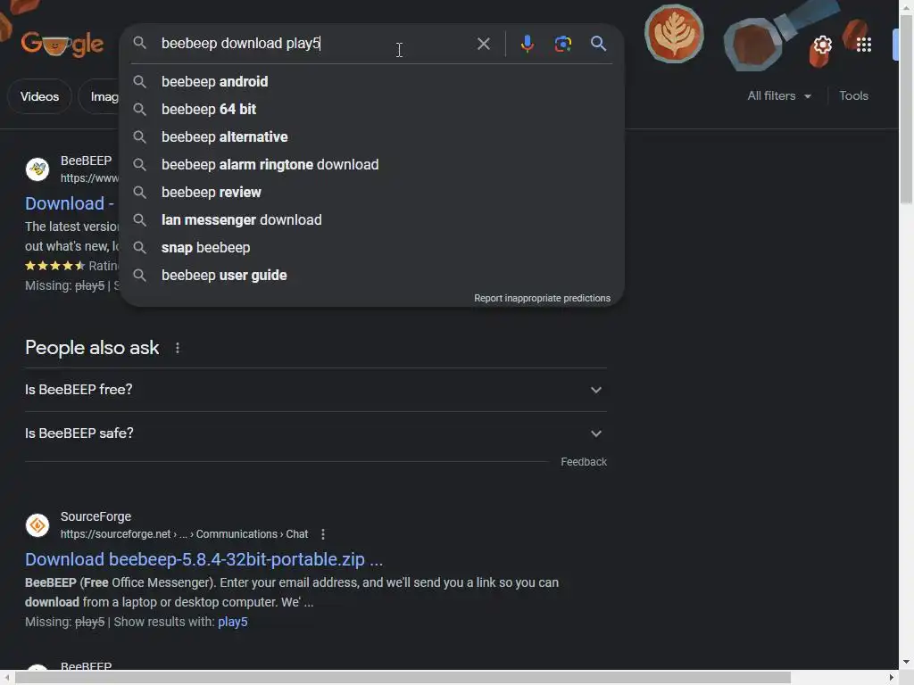The height and width of the screenshot is (685, 914).
Task: Open the All filters dropdown
Action: point(779,96)
